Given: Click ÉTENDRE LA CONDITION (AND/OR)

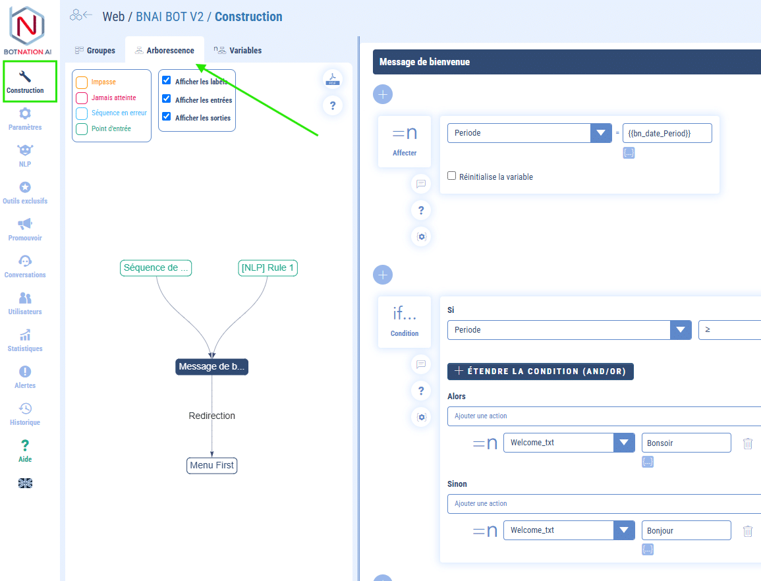Looking at the screenshot, I should (x=540, y=371).
